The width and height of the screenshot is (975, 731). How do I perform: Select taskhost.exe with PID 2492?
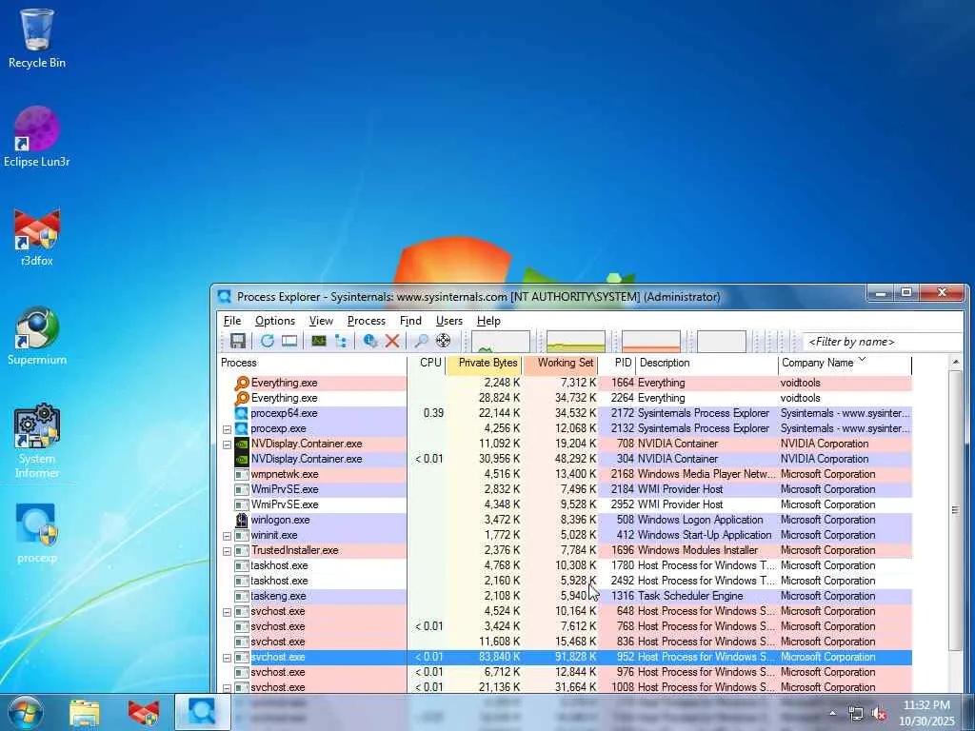pyautogui.click(x=566, y=581)
